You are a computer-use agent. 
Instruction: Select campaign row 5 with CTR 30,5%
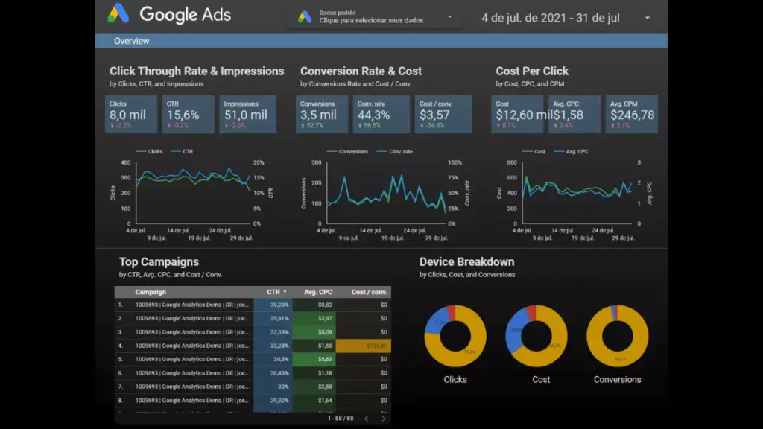253,360
